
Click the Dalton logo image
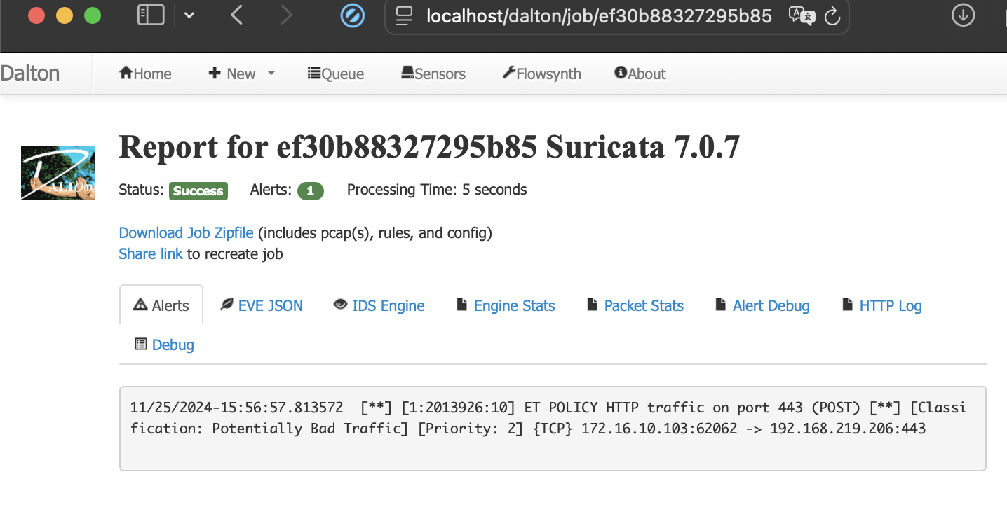(x=58, y=173)
